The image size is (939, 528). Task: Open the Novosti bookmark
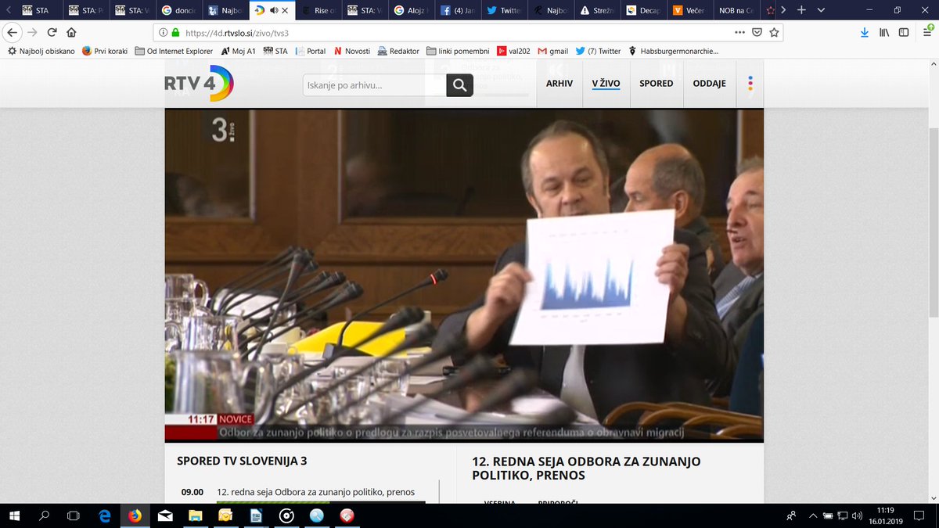pos(351,51)
